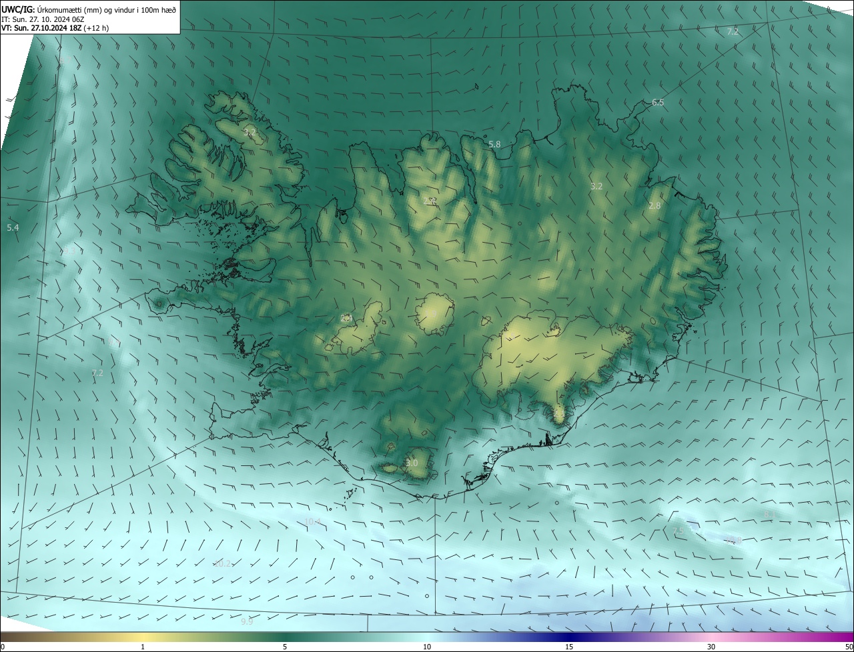Click the '5' tick on color scale
The height and width of the screenshot is (652, 854).
coord(285,647)
